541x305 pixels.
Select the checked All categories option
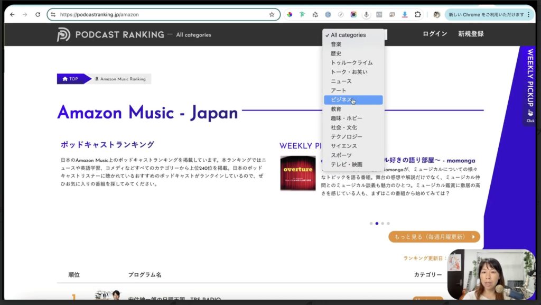pos(348,35)
